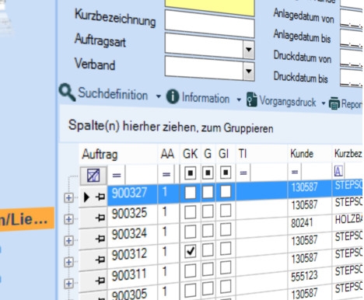This screenshot has height=300, width=364.
Task: Click the pin icon for order 900312
Action: [100, 259]
